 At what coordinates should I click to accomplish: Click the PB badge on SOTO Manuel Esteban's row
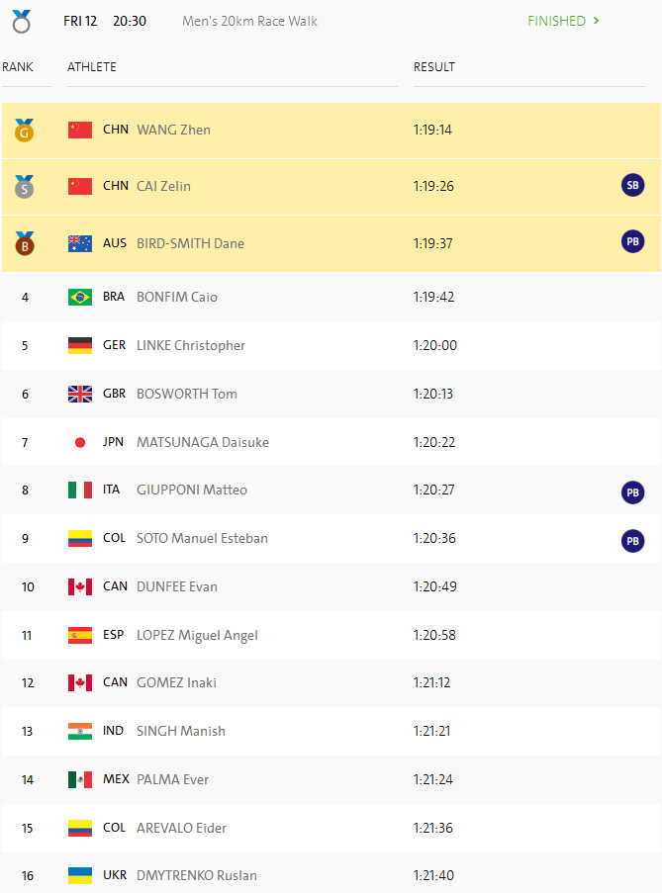point(632,540)
